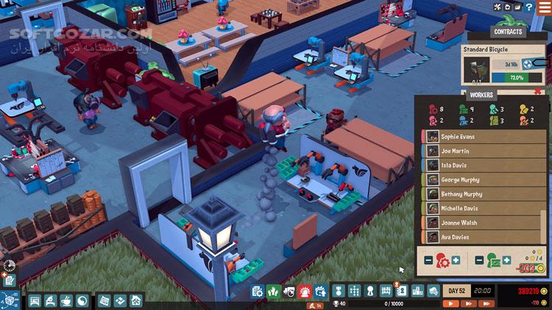Open the building construction house tool

pyautogui.click(x=136, y=301)
